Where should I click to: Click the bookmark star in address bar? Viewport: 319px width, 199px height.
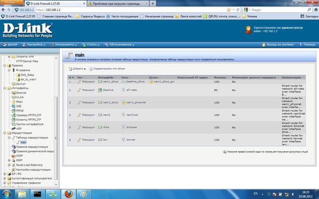229,10
